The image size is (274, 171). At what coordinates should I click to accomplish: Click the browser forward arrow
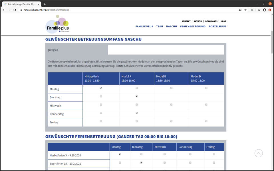tap(9, 10)
